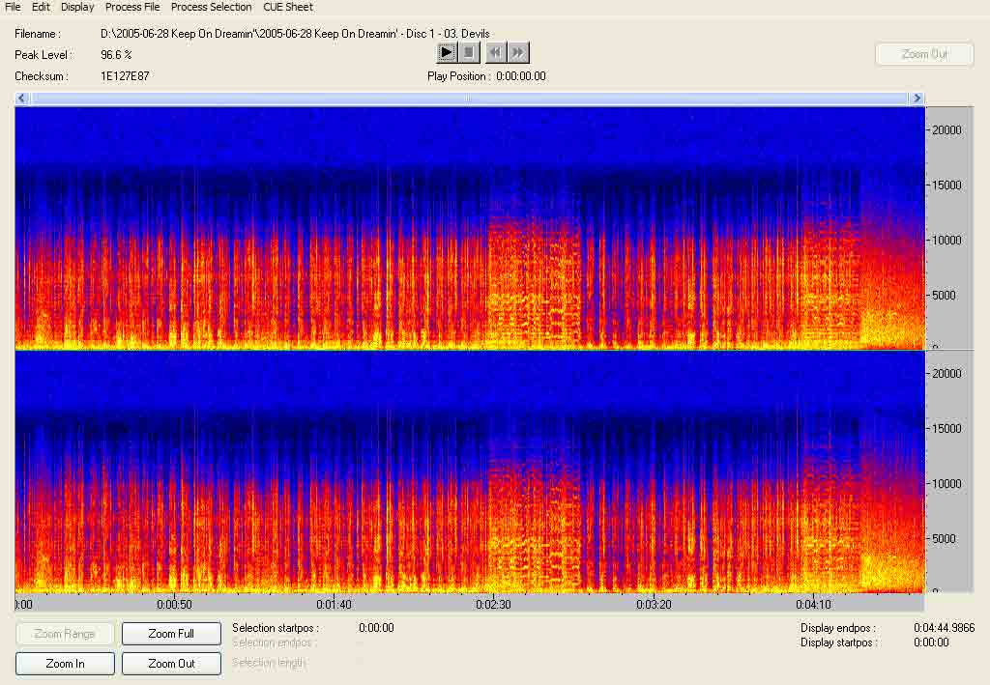Click the Play Position label
The image size is (990, 685).
pos(459,76)
